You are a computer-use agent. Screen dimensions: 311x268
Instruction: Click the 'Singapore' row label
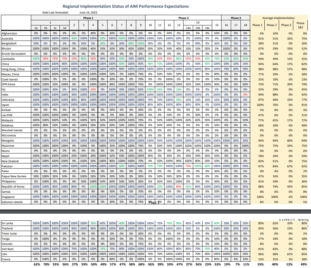[x=8, y=197]
